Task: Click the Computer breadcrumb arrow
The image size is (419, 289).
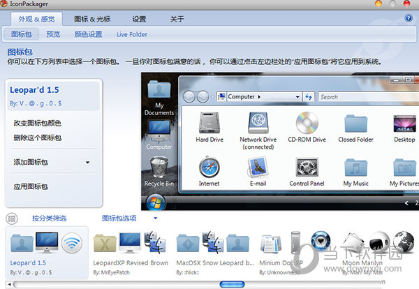Action: [x=259, y=97]
